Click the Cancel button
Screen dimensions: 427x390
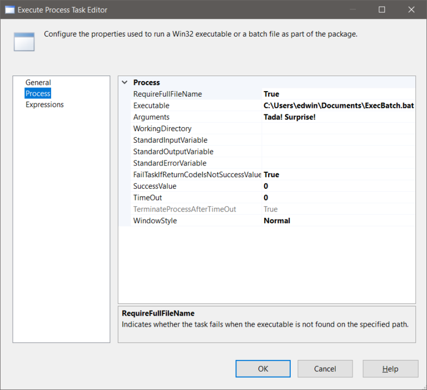click(325, 369)
